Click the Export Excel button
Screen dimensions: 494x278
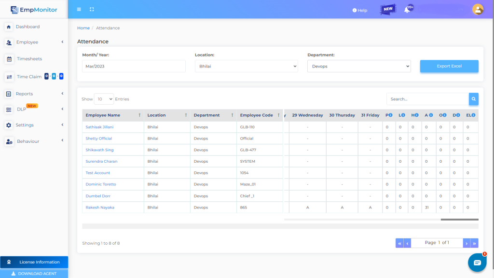pyautogui.click(x=449, y=66)
